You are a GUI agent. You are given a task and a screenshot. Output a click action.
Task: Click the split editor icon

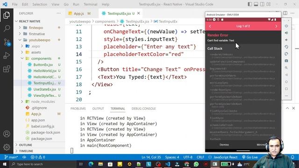point(285,13)
